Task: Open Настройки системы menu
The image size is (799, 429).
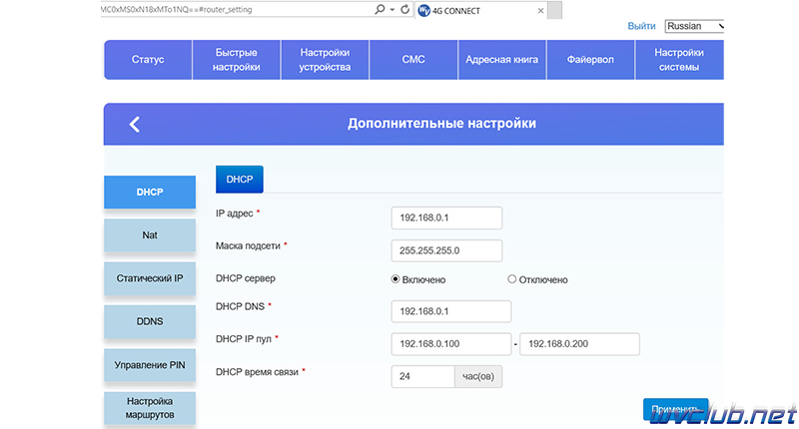Action: tap(679, 60)
